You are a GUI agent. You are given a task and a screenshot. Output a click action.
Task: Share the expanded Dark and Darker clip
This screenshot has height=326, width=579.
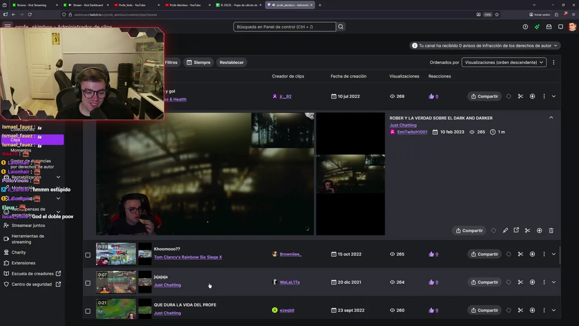(x=469, y=230)
